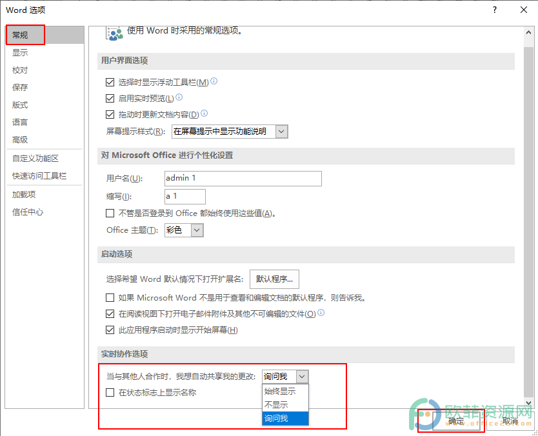Collapse the 询问我 sharing dropdown arrow
This screenshot has height=436, width=538.
point(302,377)
